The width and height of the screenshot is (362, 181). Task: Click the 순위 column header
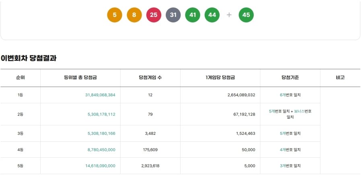20,78
